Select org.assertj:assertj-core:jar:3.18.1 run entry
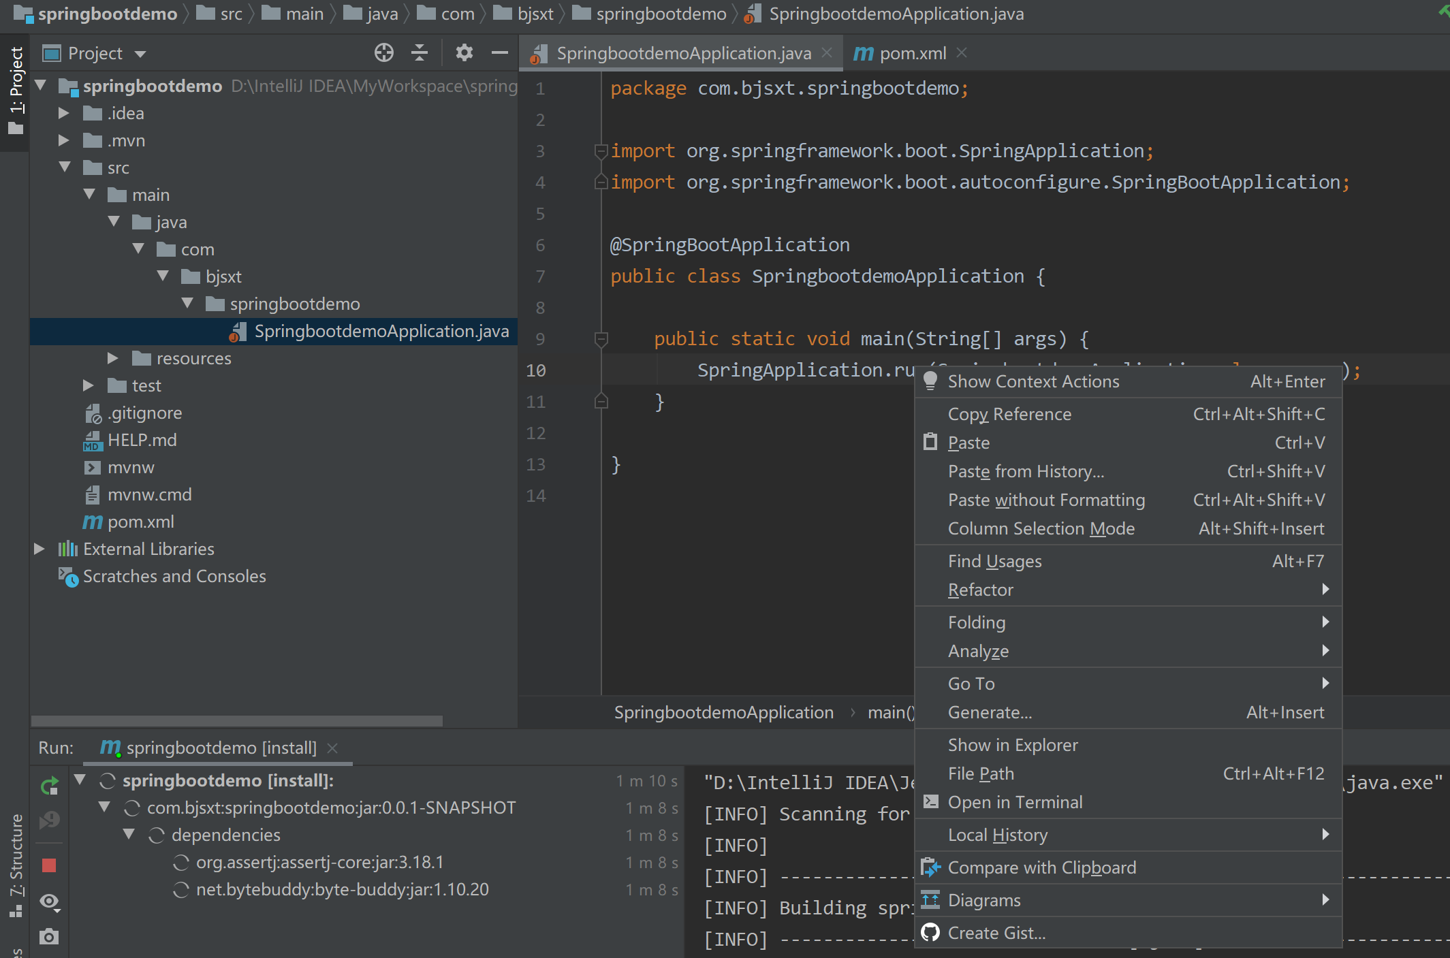This screenshot has height=958, width=1450. 319,862
